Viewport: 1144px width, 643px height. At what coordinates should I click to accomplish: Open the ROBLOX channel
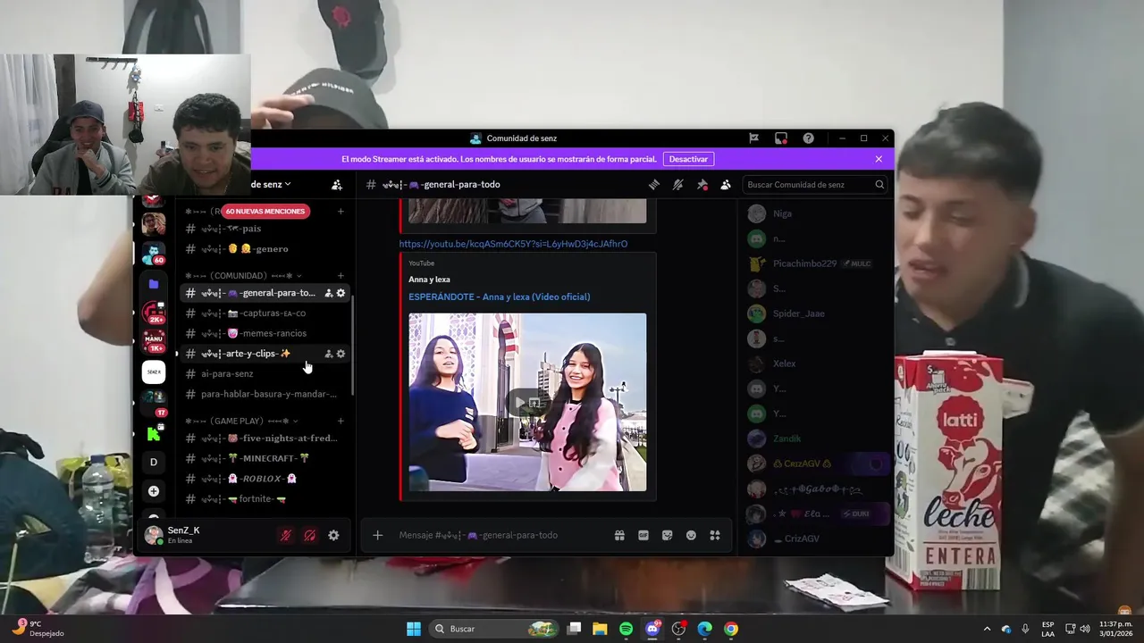[265, 479]
